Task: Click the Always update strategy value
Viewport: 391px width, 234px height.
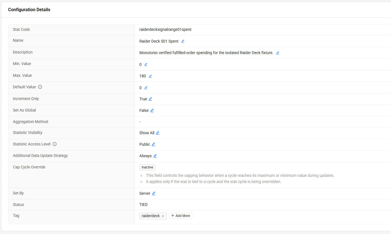Action: tap(146, 156)
